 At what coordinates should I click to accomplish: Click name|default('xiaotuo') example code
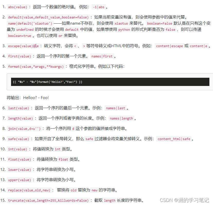pos(30,23)
